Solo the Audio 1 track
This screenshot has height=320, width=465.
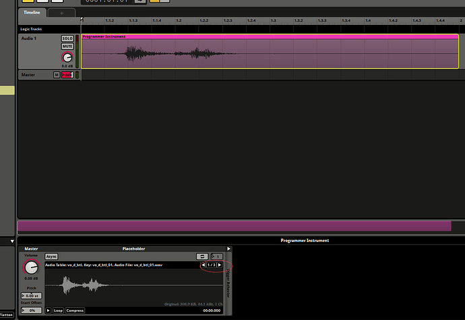(x=67, y=38)
